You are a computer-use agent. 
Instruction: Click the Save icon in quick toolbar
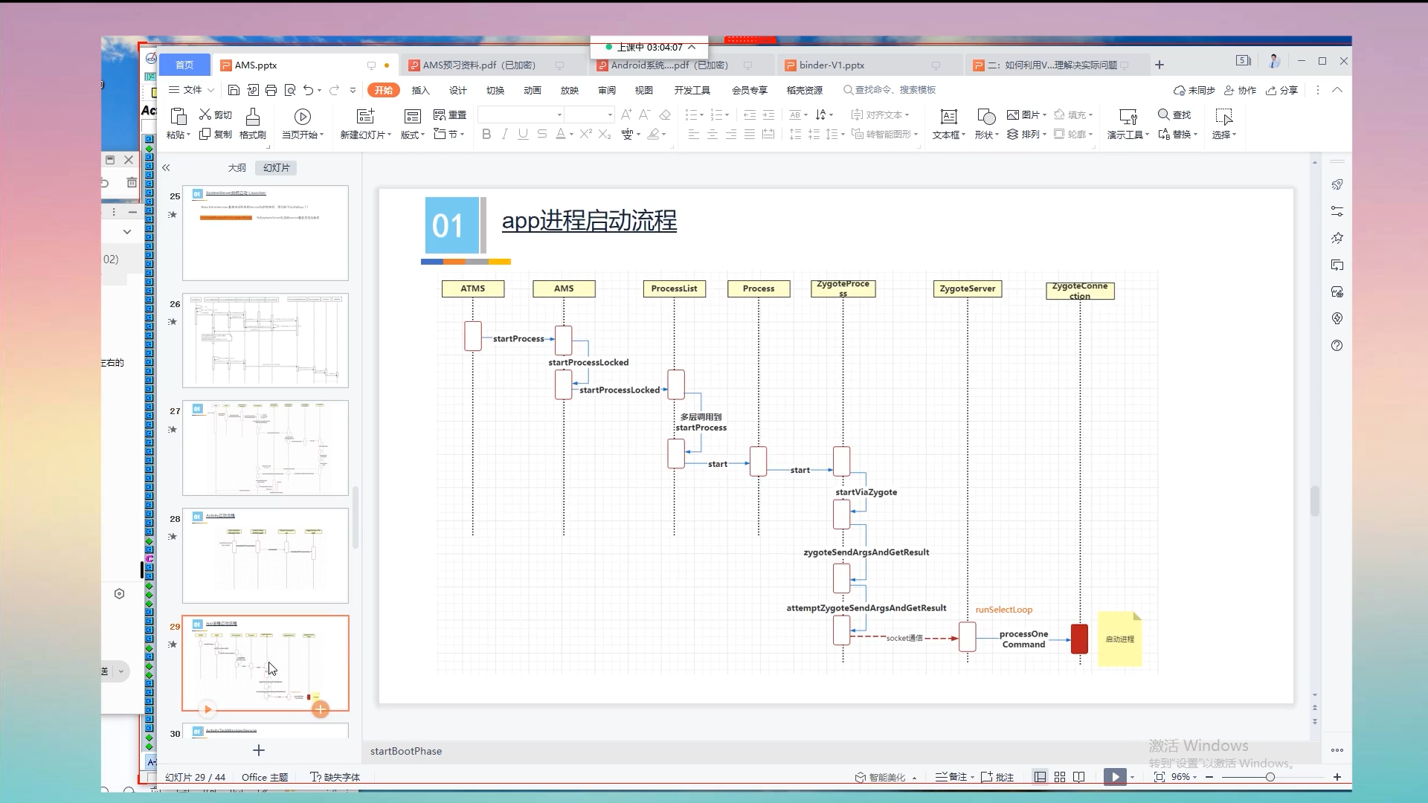click(234, 90)
